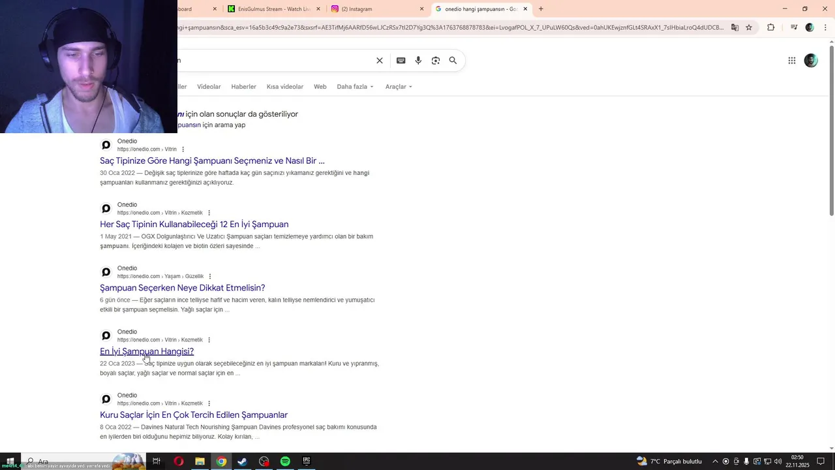The height and width of the screenshot is (470, 835).
Task: Close the onedio hangi şampuansın tab
Action: 525,9
